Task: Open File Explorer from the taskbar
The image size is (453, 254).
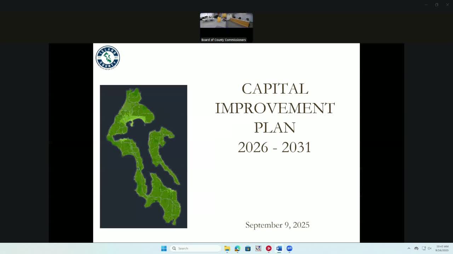Action: (x=227, y=248)
